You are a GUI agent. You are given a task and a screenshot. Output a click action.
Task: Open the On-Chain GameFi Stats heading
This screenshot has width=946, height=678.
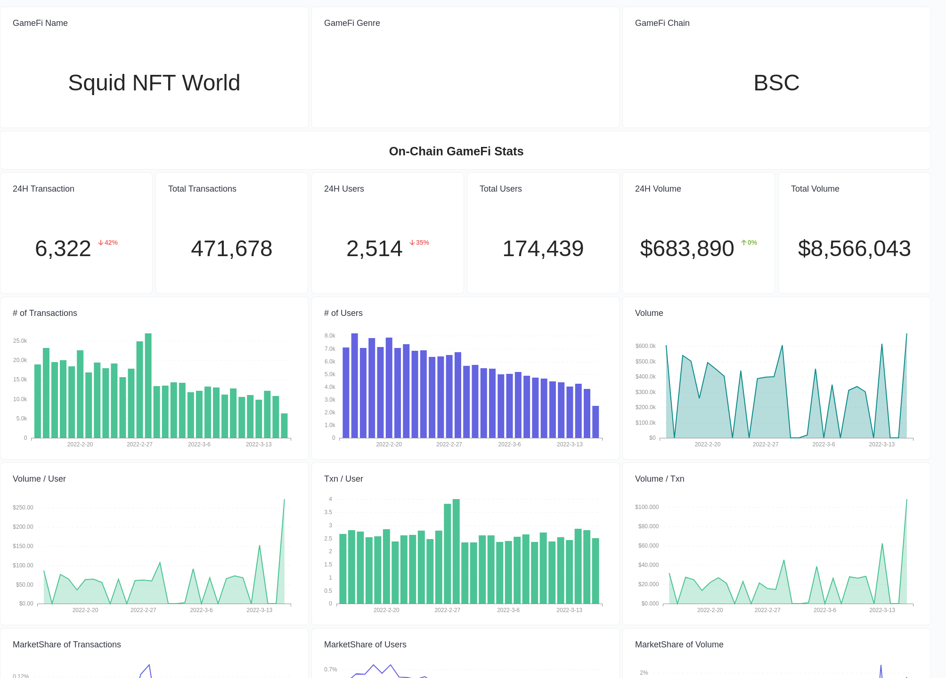point(456,151)
